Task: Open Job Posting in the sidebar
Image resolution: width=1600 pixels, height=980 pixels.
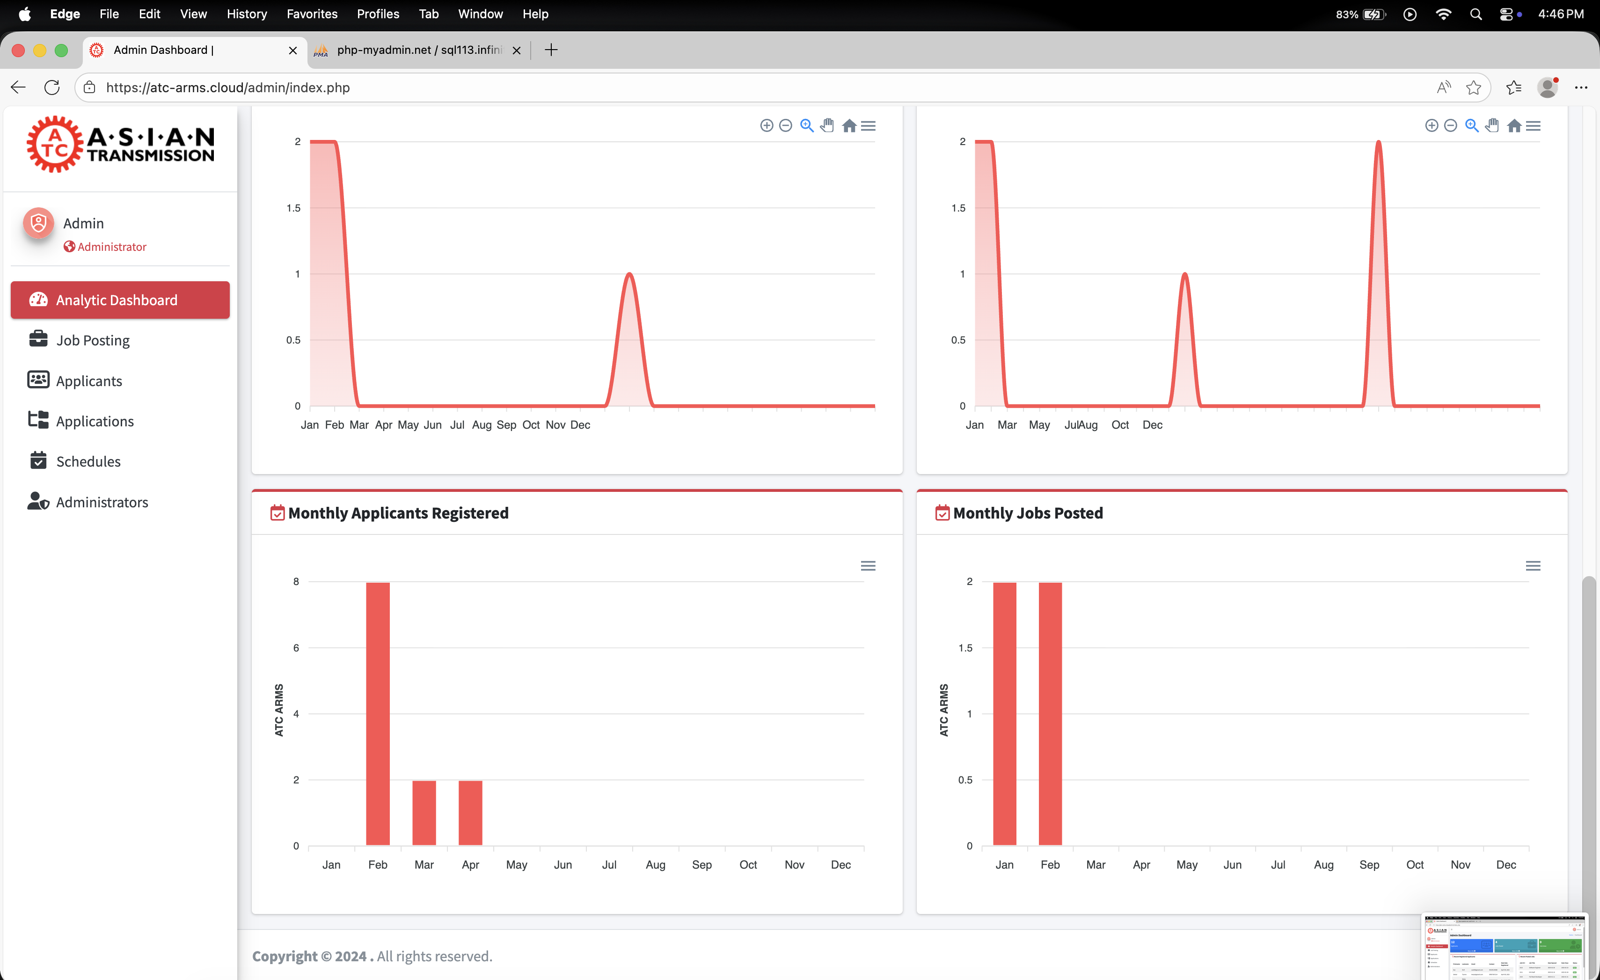Action: click(93, 340)
